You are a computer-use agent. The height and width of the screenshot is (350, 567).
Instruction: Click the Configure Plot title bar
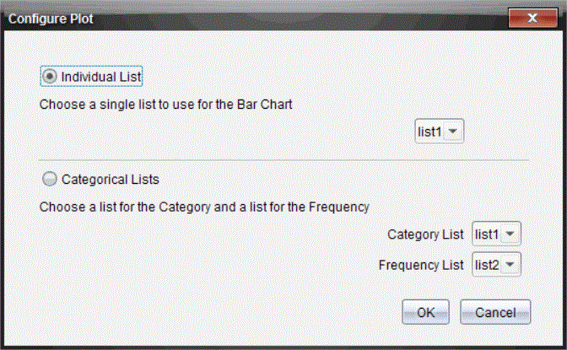pyautogui.click(x=253, y=17)
